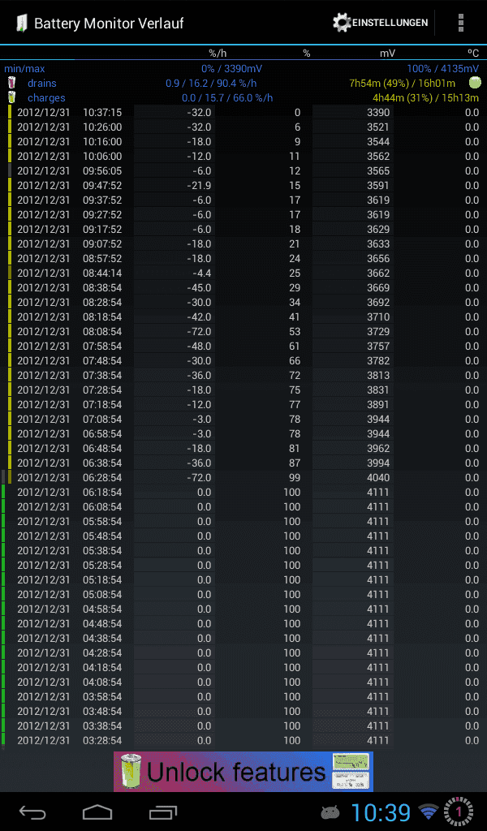Select the 04:28:54 history row
The height and width of the screenshot is (831, 487).
tap(243, 652)
